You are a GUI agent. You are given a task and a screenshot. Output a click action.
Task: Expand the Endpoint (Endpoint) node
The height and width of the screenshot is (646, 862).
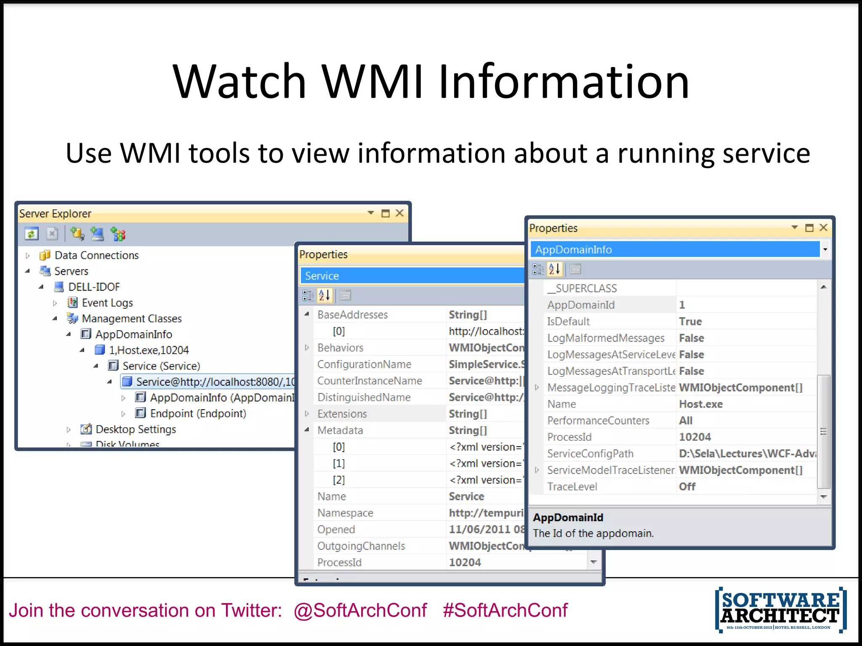(x=123, y=414)
